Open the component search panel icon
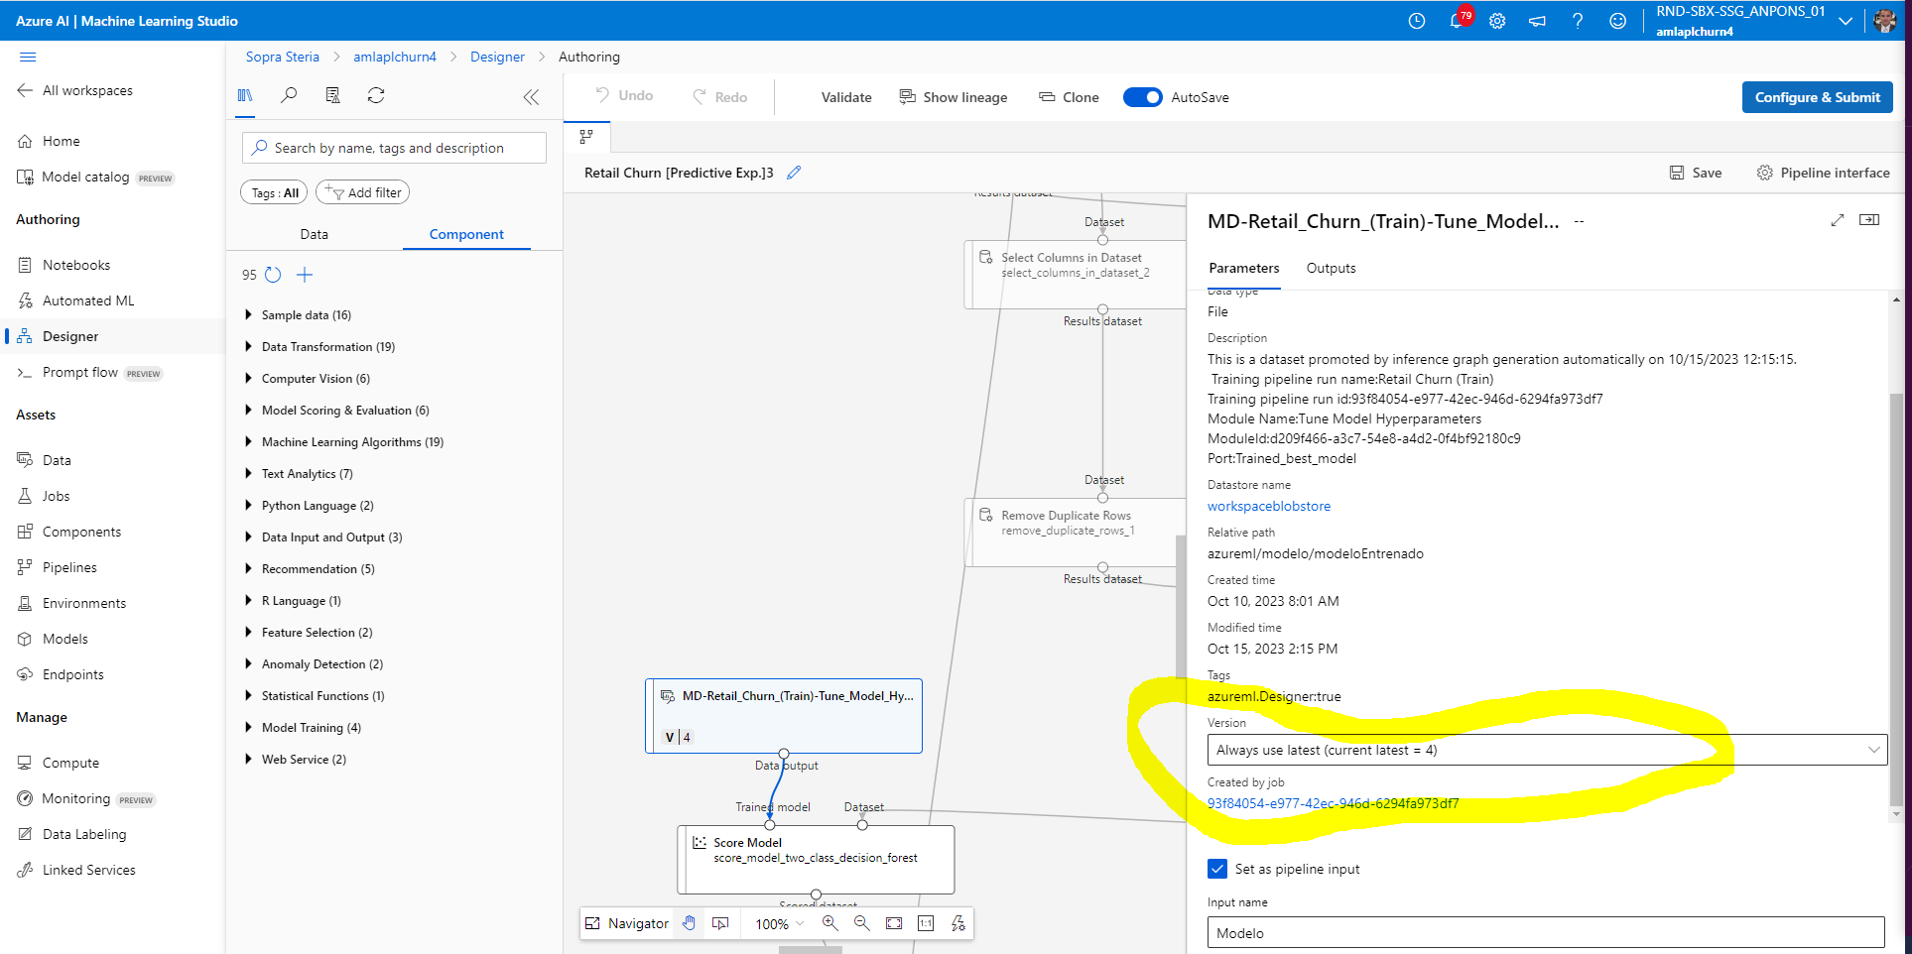The height and width of the screenshot is (954, 1912). 289,95
